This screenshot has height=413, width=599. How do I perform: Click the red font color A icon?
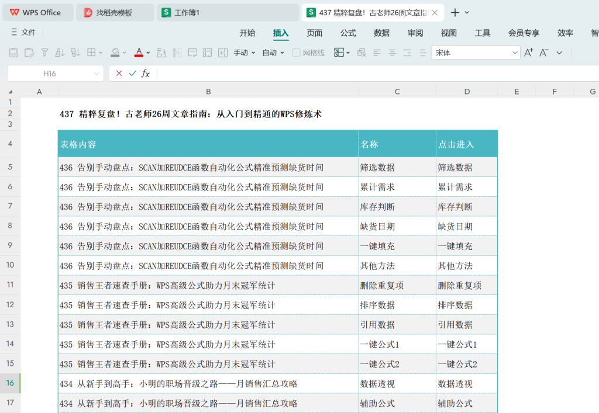point(139,53)
